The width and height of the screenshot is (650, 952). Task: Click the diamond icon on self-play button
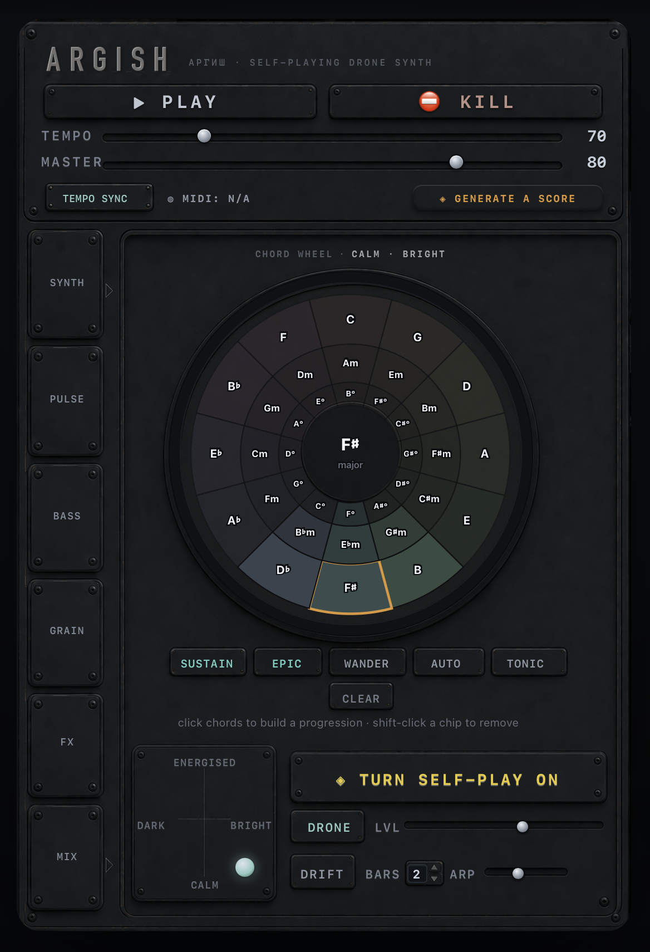pyautogui.click(x=341, y=781)
